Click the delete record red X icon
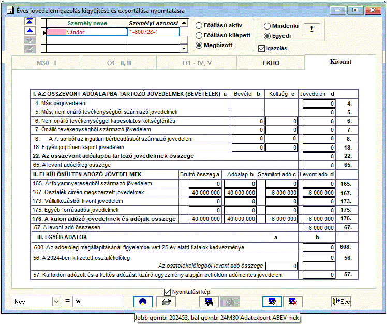Viewport: 387px width, 324px height. [x=293, y=302]
